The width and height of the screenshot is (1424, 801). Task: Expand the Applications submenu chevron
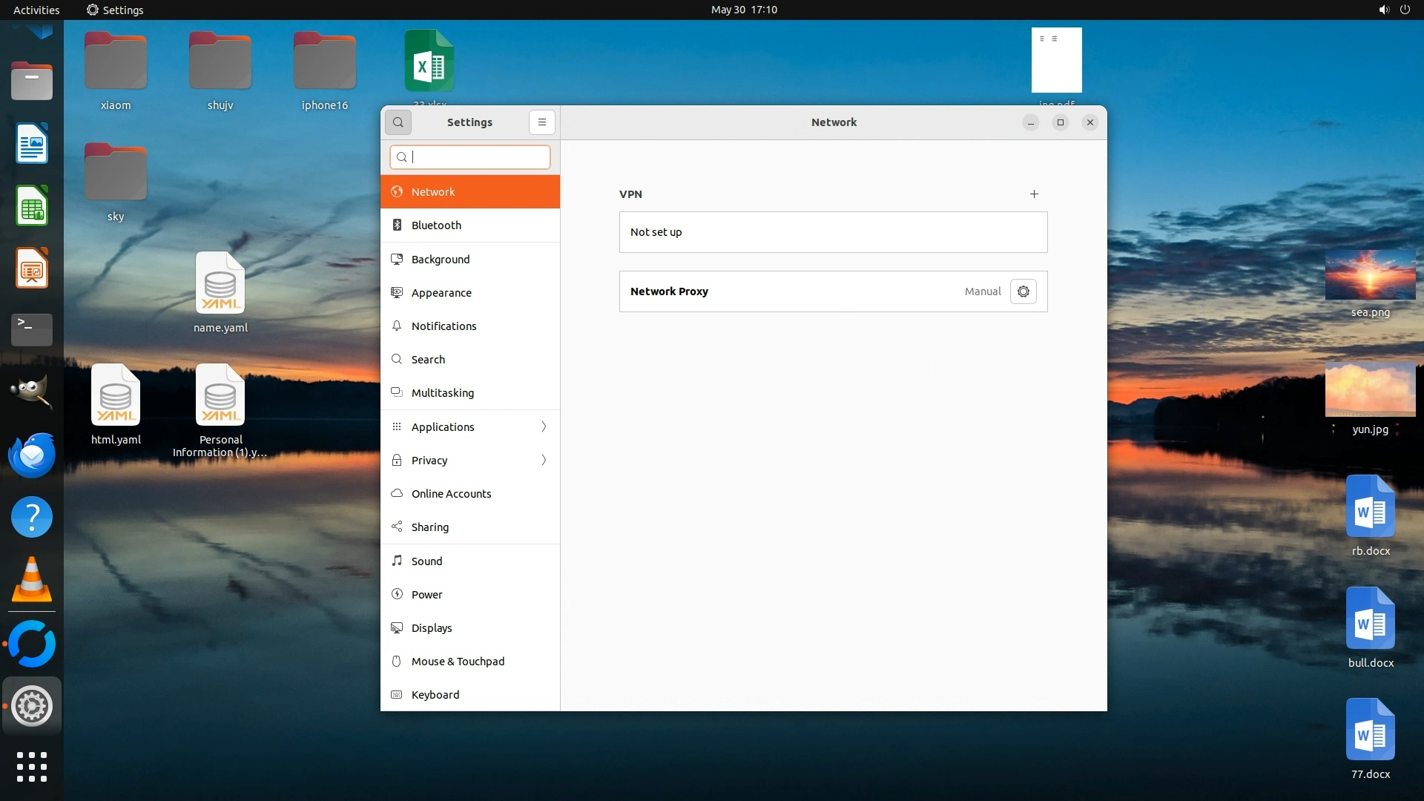coord(544,427)
